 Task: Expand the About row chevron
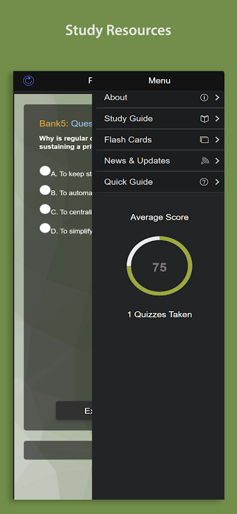tap(217, 98)
